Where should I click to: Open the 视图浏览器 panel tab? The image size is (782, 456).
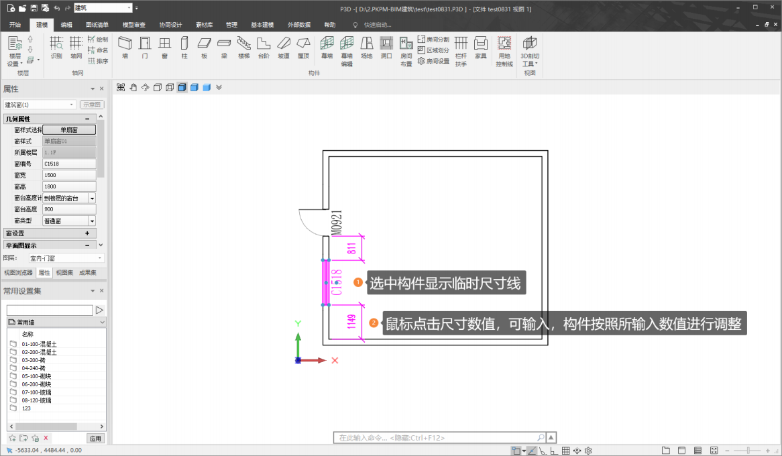[18, 273]
